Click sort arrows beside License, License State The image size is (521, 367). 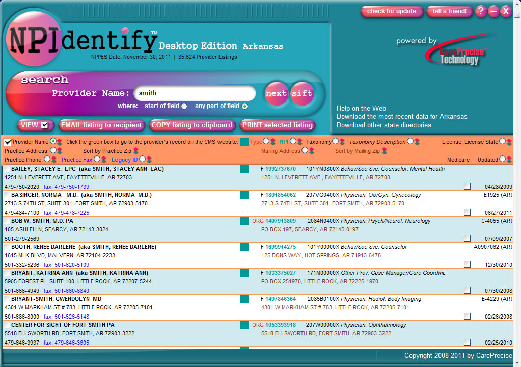(509, 142)
